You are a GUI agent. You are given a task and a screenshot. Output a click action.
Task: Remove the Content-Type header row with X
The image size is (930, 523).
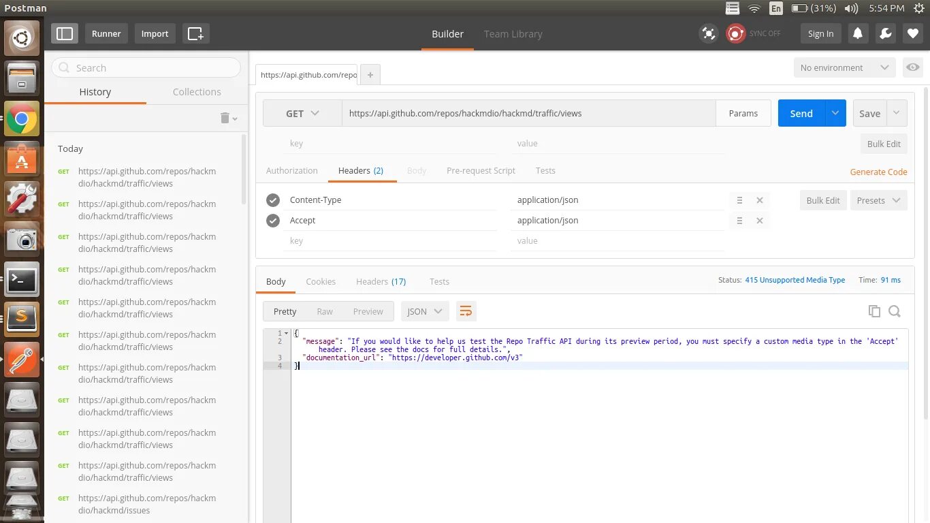tap(759, 200)
